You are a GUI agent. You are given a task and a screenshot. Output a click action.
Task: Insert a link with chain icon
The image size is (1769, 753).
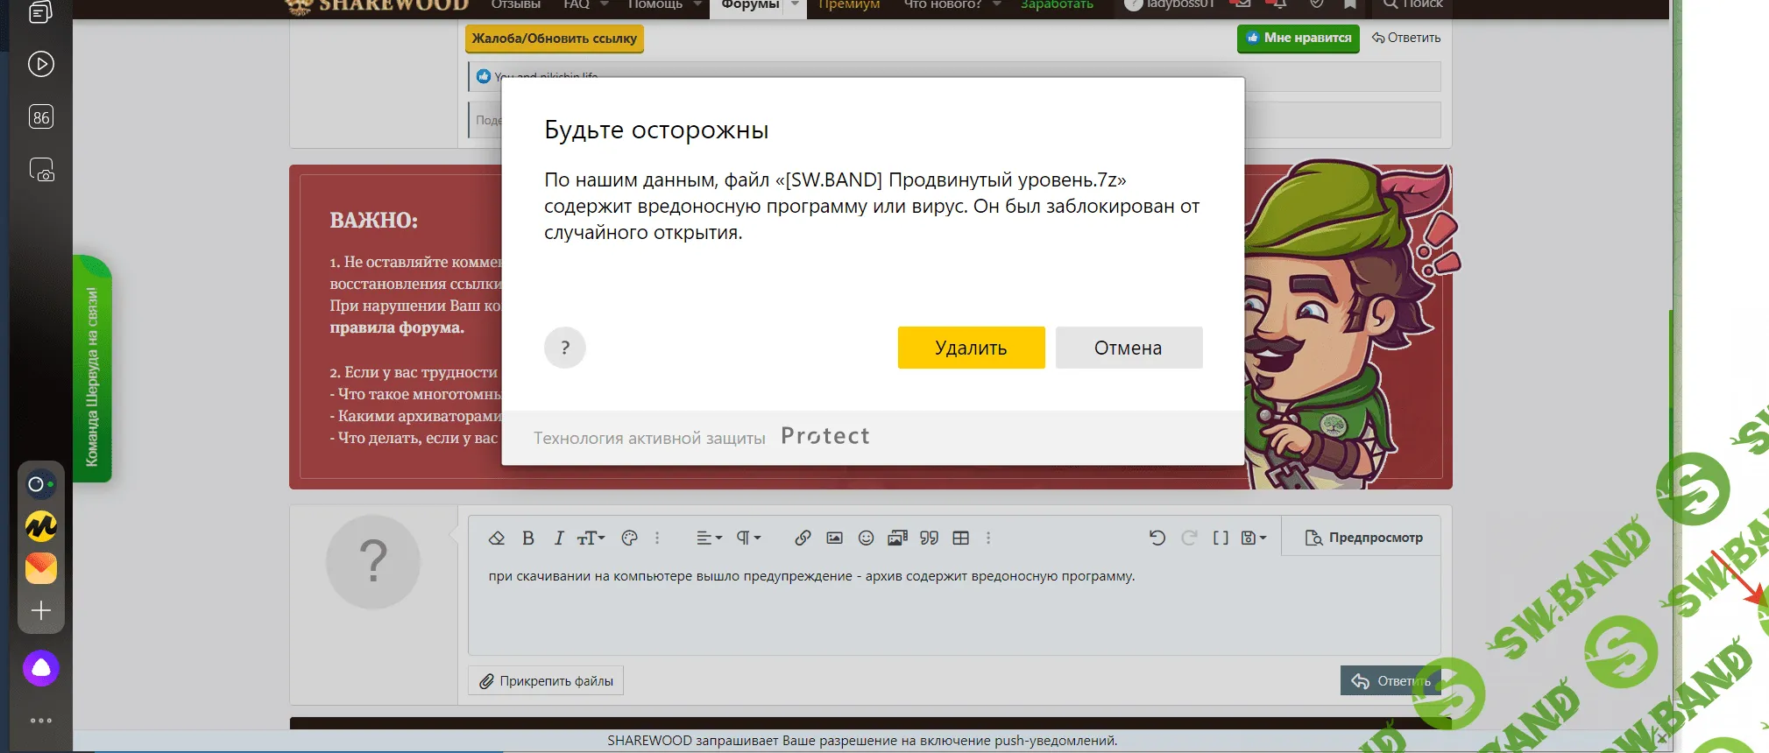pyautogui.click(x=803, y=538)
